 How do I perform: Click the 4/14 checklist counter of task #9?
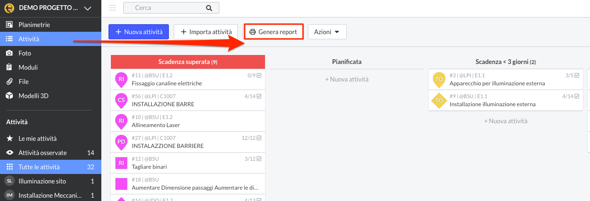[x=570, y=96]
